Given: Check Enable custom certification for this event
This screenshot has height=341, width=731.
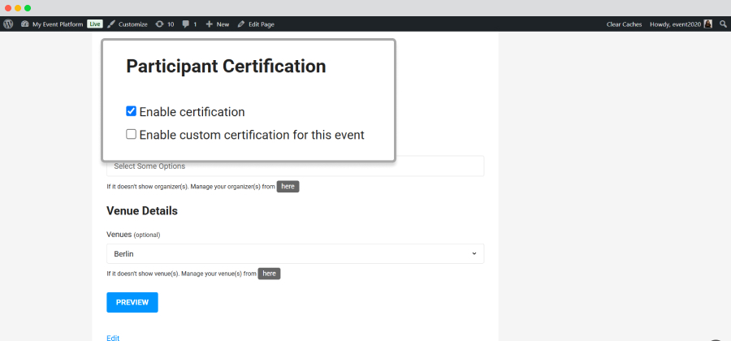Looking at the screenshot, I should coord(131,134).
